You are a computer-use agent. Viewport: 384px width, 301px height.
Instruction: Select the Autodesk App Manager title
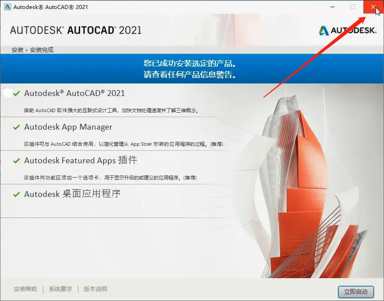(x=68, y=127)
